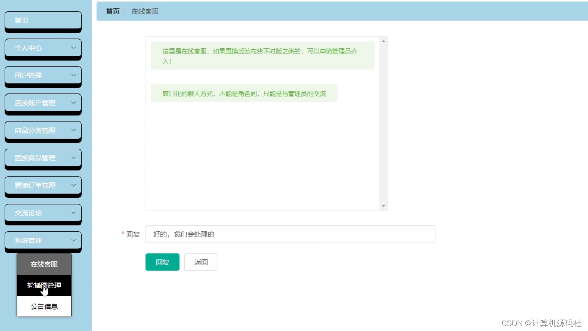Click the message starting 这里是在线客服

point(263,56)
